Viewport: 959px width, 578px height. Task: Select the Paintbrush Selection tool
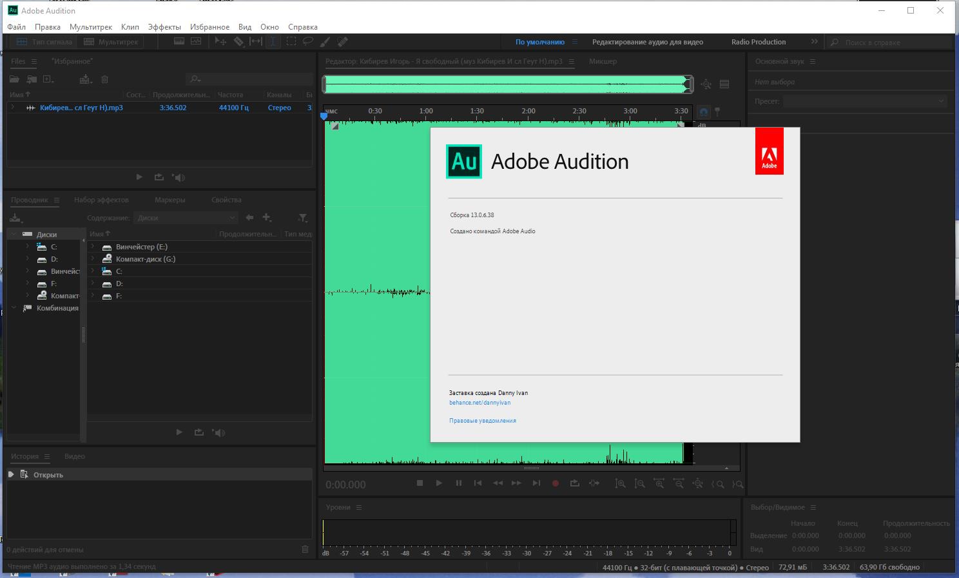(325, 42)
